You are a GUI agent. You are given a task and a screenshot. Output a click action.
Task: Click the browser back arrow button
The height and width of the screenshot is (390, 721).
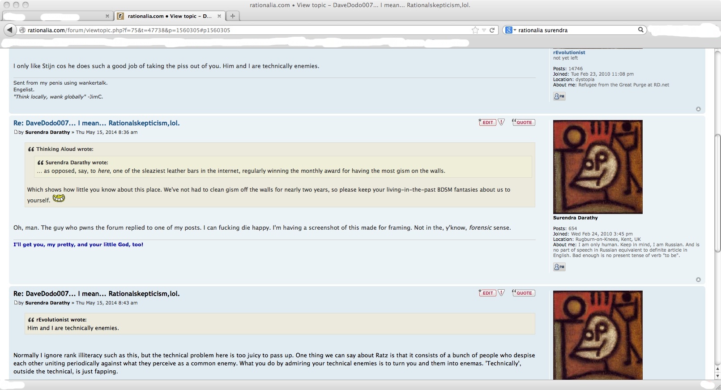pyautogui.click(x=9, y=30)
